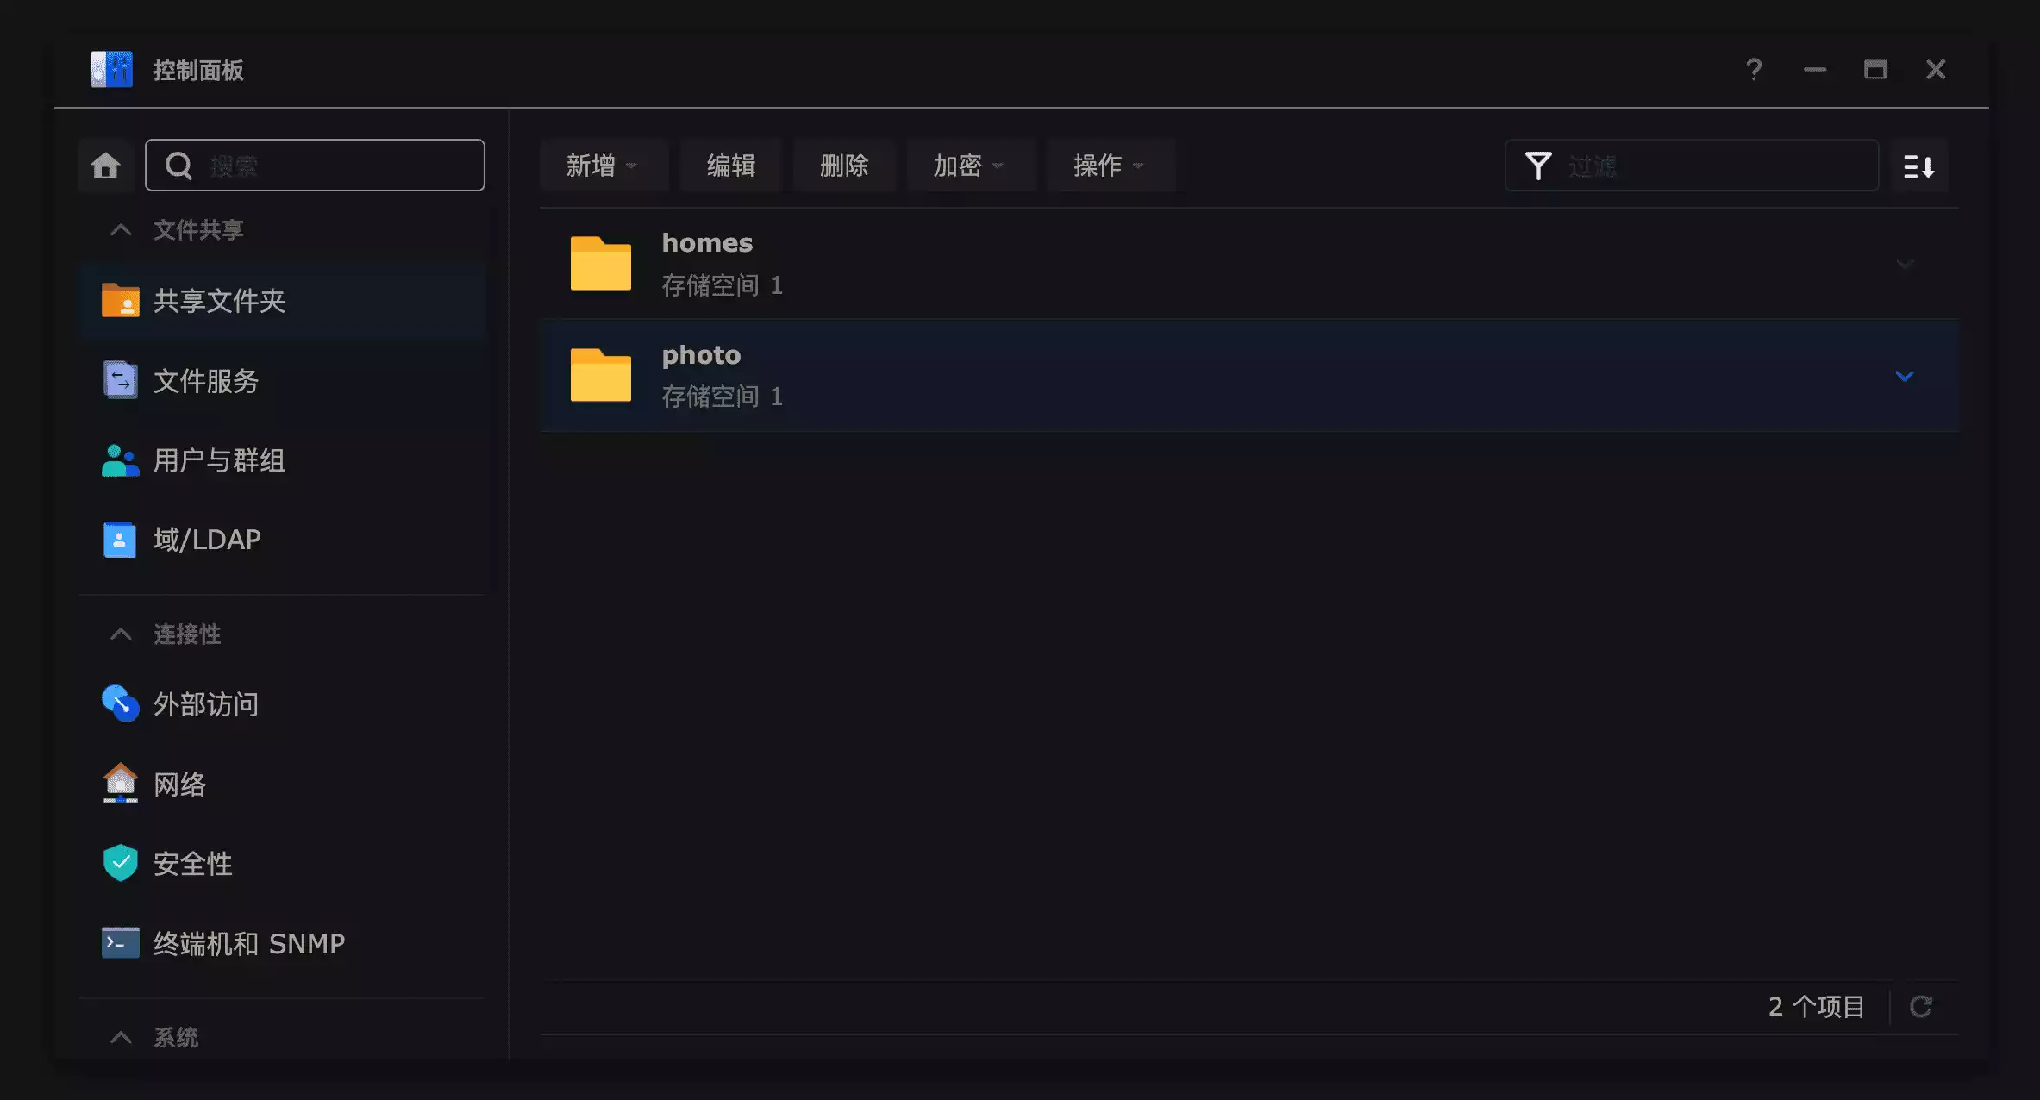Image resolution: width=2040 pixels, height=1100 pixels.
Task: Refresh the shared folder list
Action: point(1921,1006)
